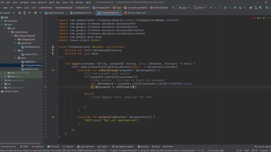The image size is (271, 152).
Task: Expand the res folder node
Action: (2, 84)
